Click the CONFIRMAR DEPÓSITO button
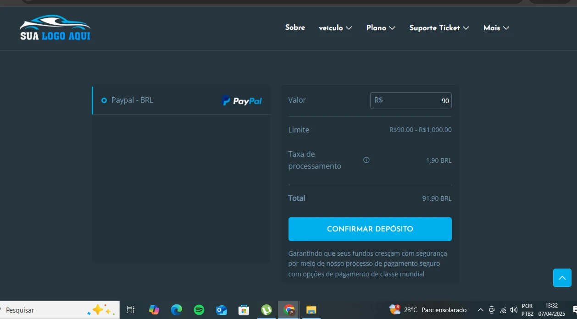Screen dimensions: 577x319 click(x=370, y=229)
